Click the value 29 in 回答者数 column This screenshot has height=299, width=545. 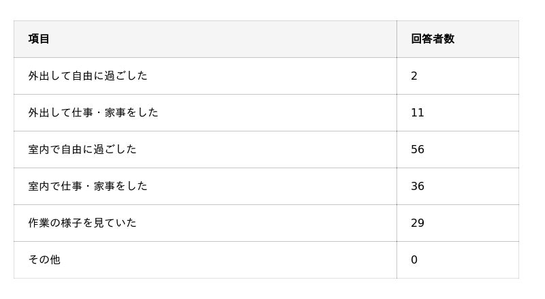pyautogui.click(x=418, y=223)
